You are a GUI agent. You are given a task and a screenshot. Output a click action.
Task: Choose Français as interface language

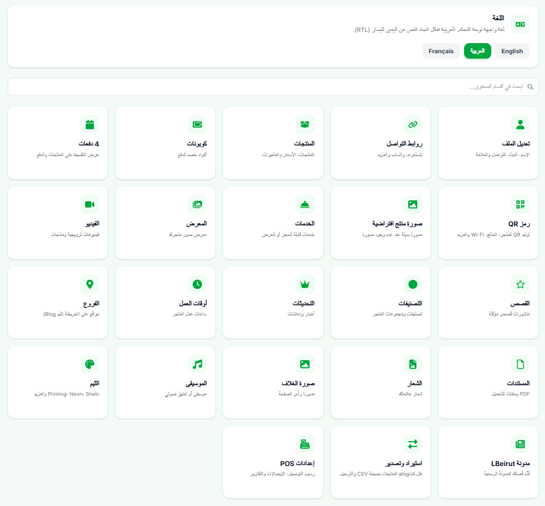coord(441,51)
